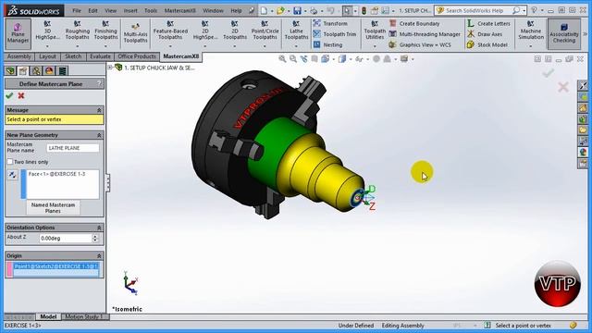Switch to the Sketch tab
The width and height of the screenshot is (592, 333).
pyautogui.click(x=73, y=56)
